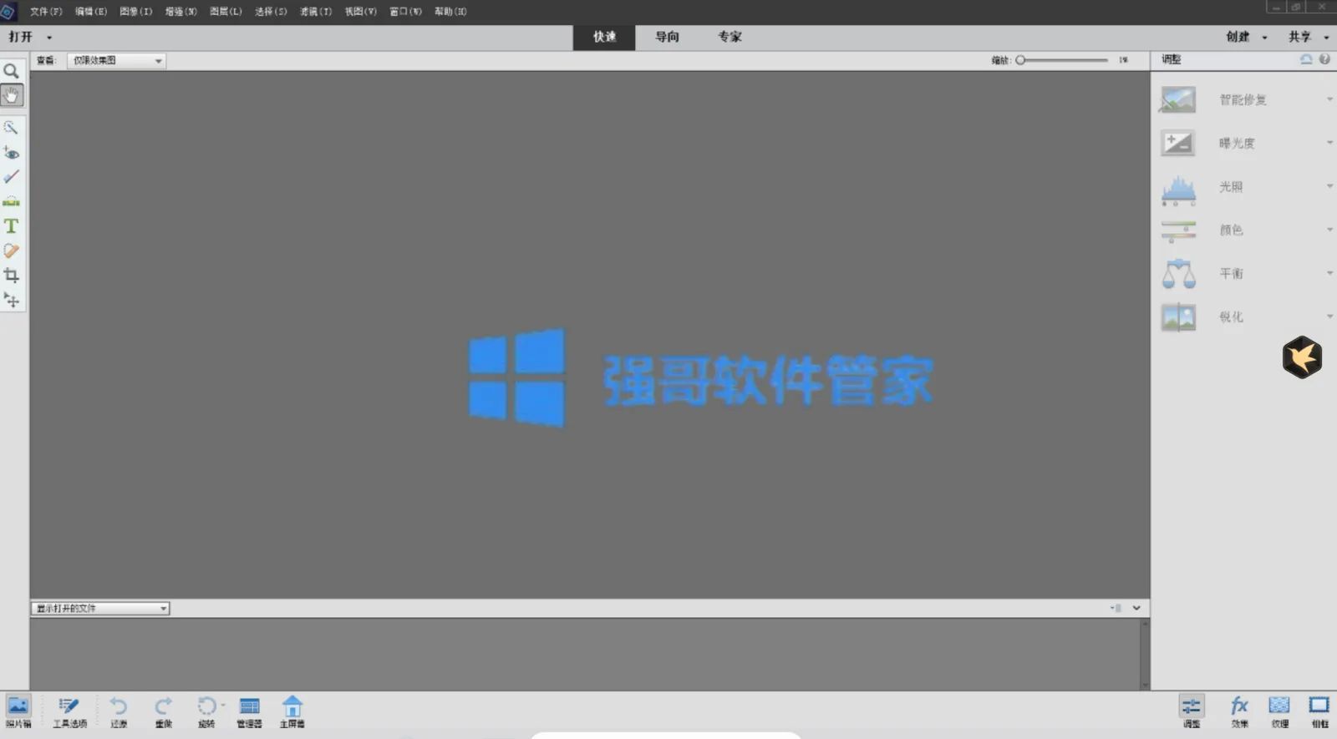Expand the 智能修复 adjustment arrow
Screen dimensions: 1337x739
[x=1329, y=99]
